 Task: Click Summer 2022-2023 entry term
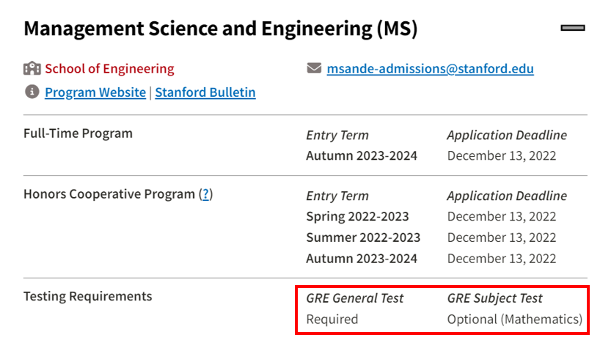363,237
